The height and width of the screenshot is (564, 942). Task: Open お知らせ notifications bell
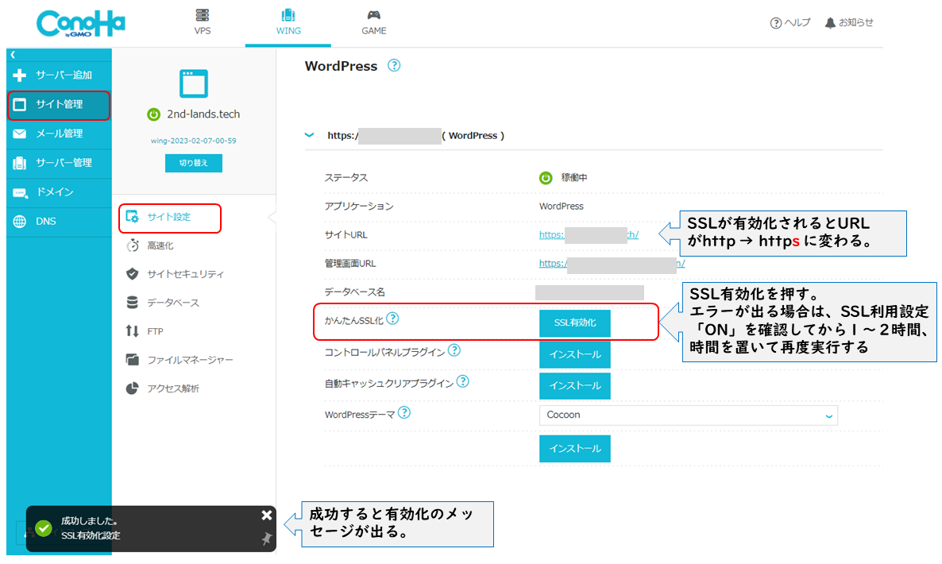point(849,23)
